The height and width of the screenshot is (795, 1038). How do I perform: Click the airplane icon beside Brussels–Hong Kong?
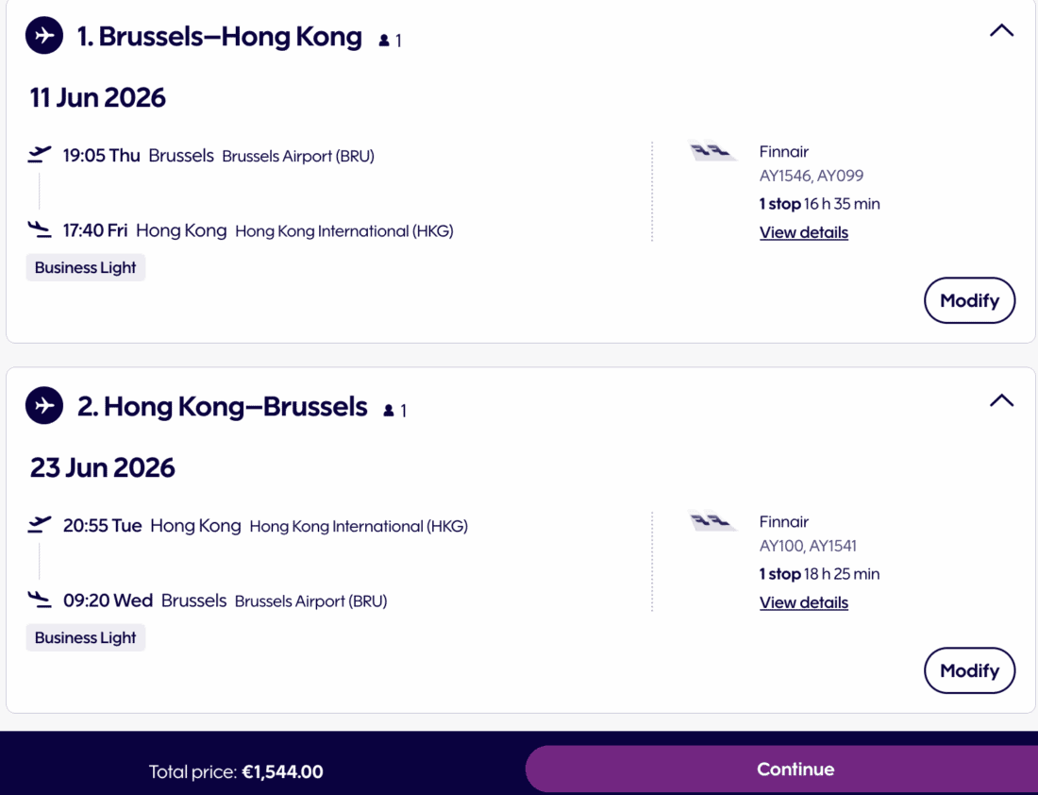pos(43,37)
